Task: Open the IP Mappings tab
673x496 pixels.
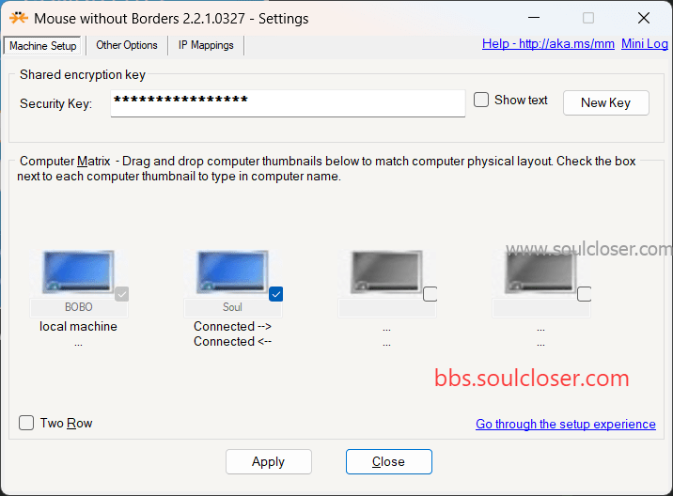Action: pos(206,45)
